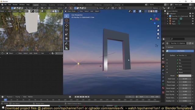Open the Material properties tab
This screenshot has width=195, height=110.
163,88
